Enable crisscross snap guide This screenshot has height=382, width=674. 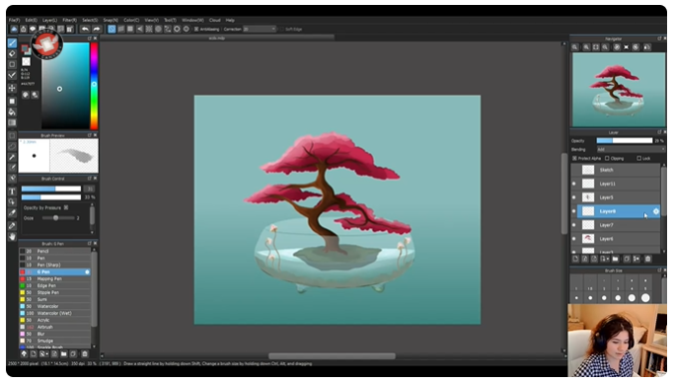(x=130, y=29)
